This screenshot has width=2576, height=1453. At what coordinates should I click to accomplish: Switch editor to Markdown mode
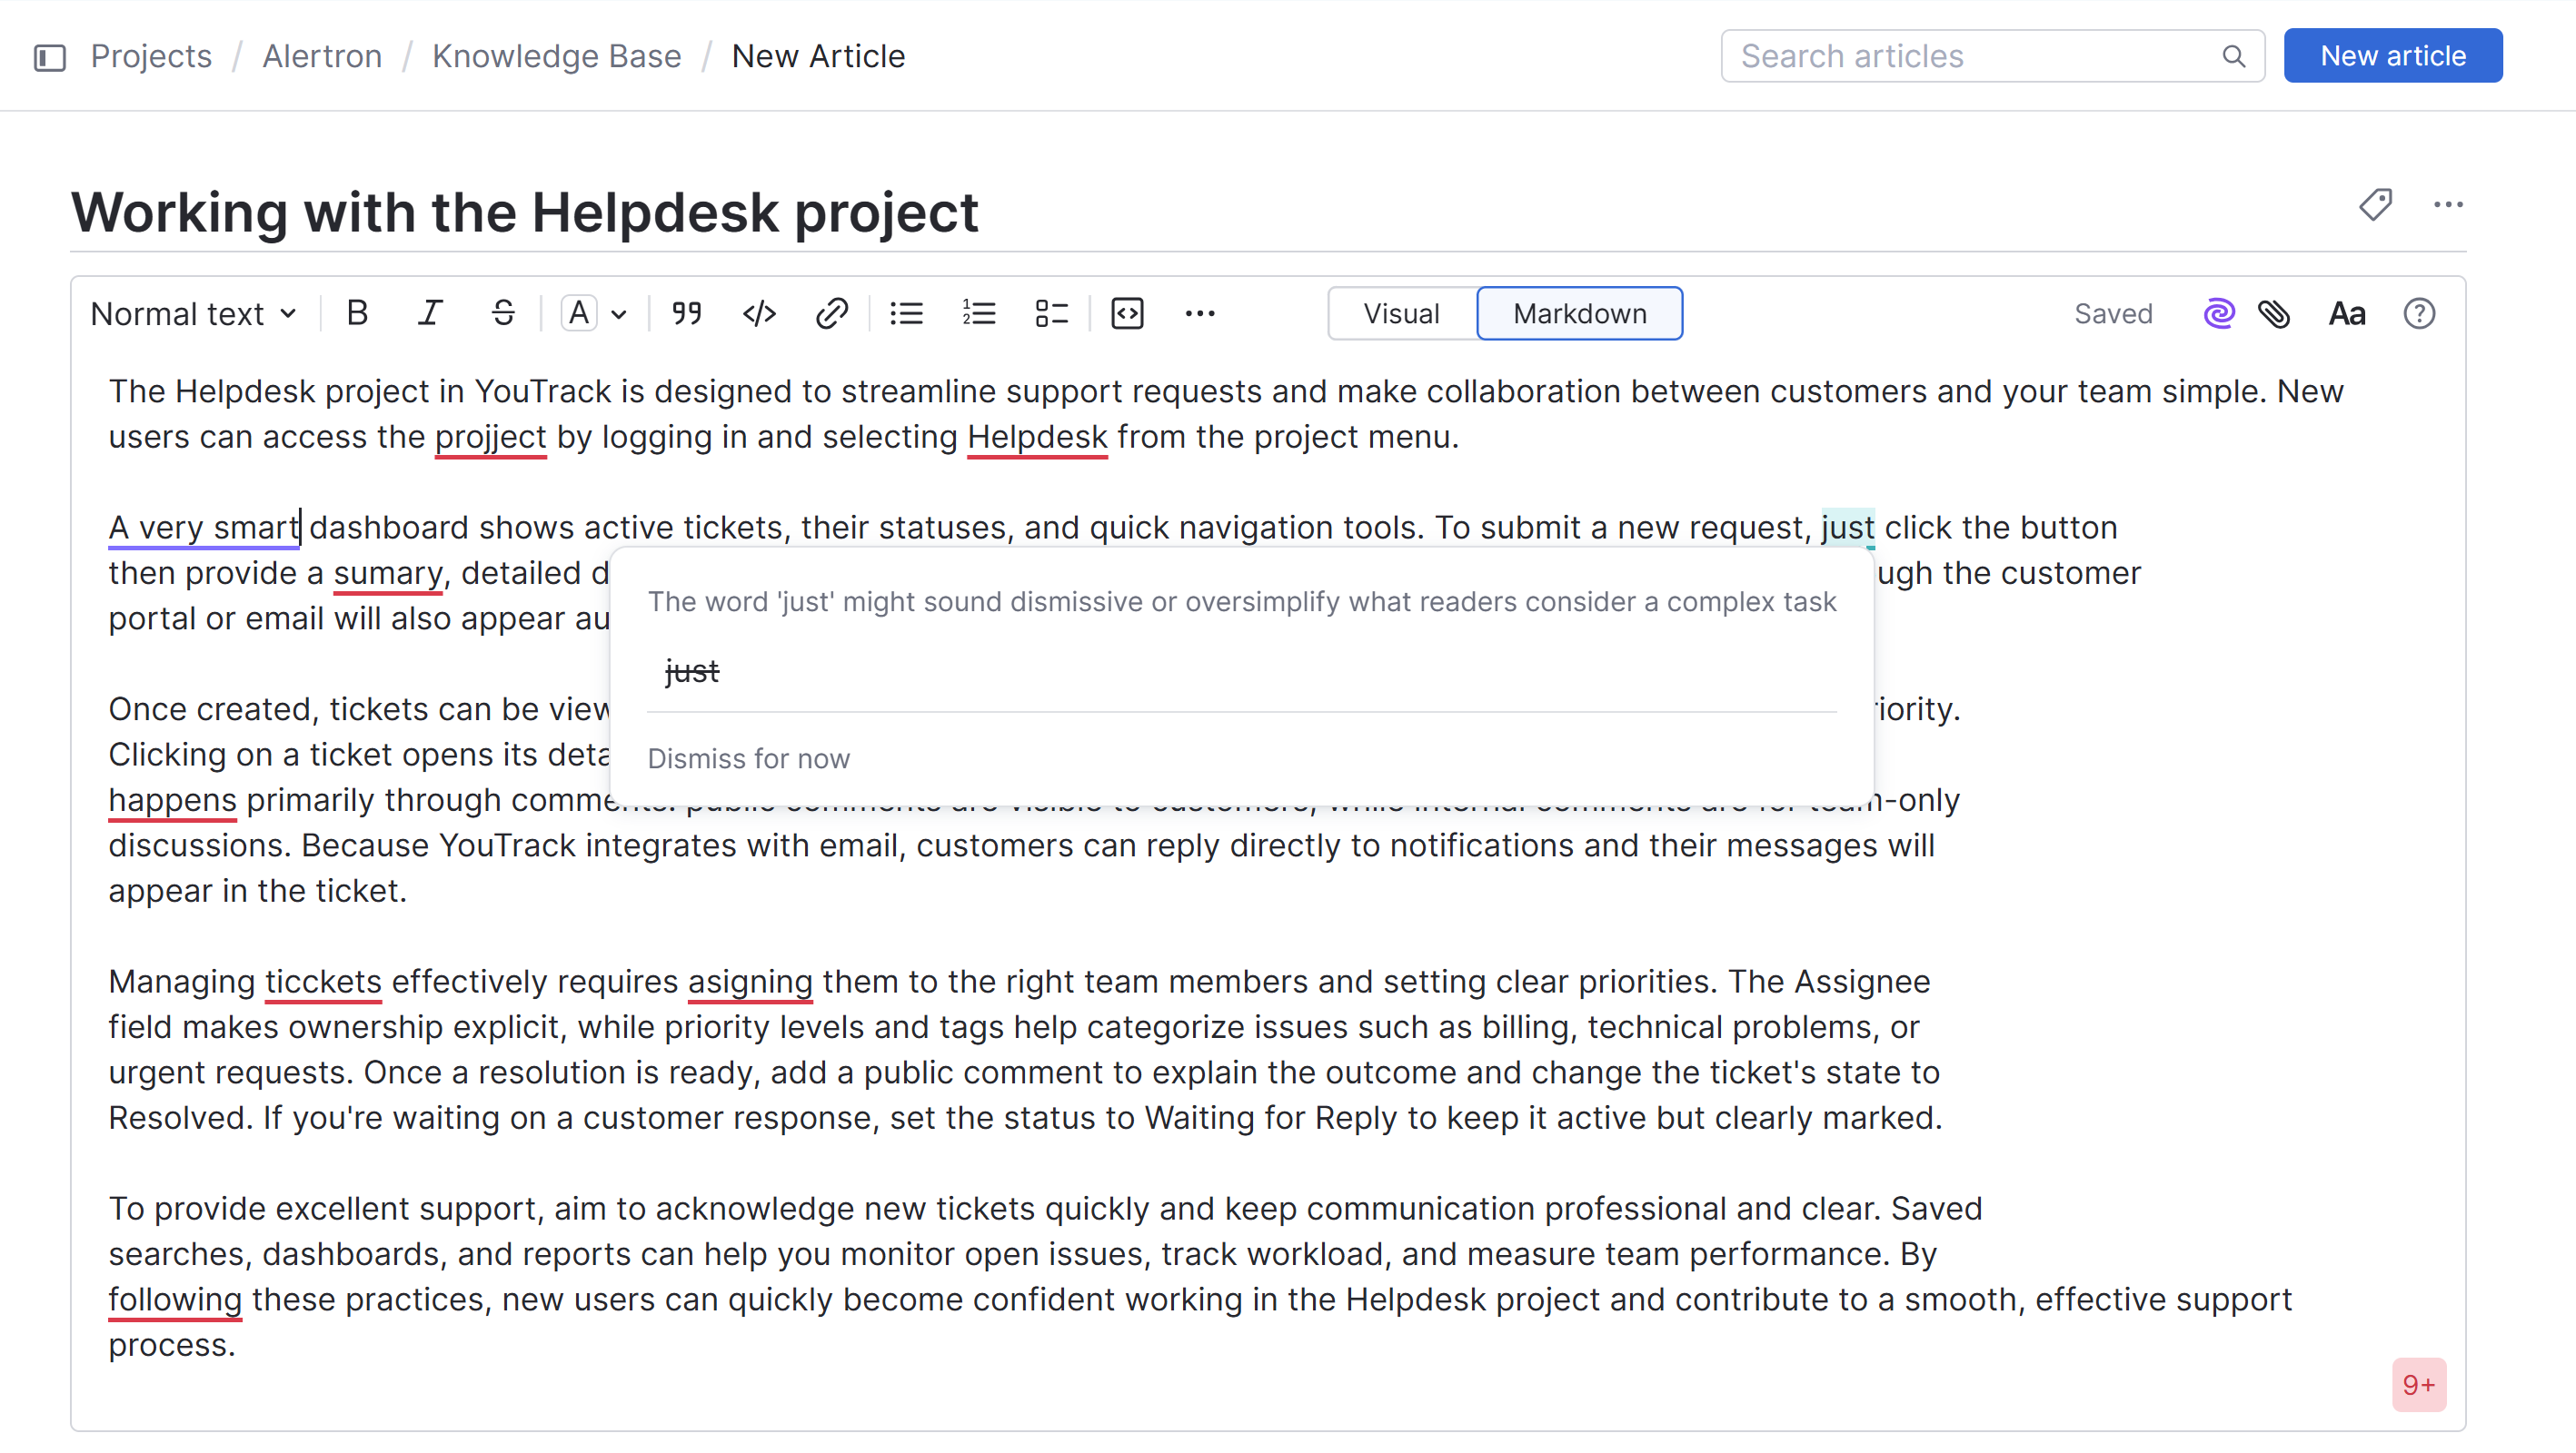(x=1579, y=314)
